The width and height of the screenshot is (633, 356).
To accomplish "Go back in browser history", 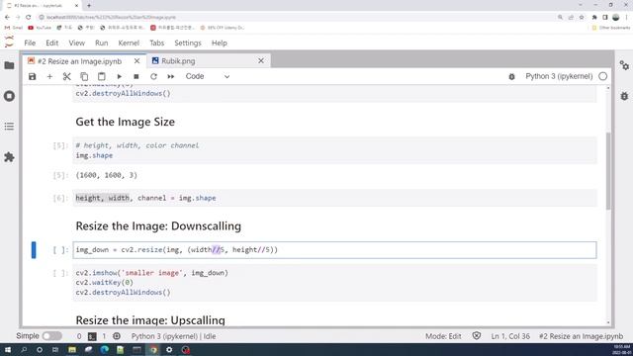I will point(7,18).
